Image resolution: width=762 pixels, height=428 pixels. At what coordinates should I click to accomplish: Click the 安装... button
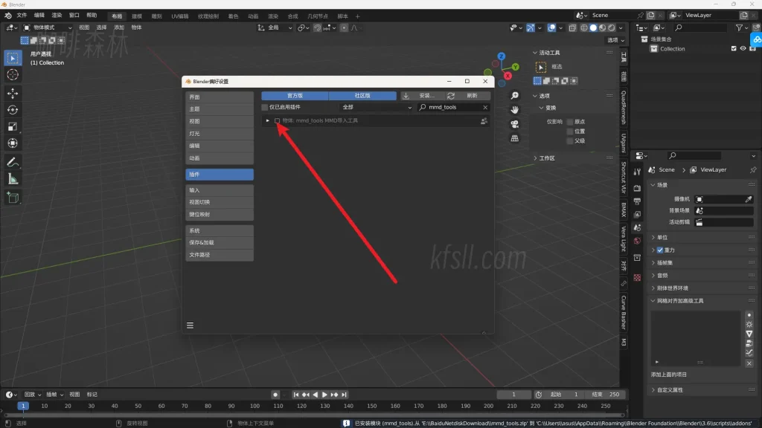[x=421, y=95]
